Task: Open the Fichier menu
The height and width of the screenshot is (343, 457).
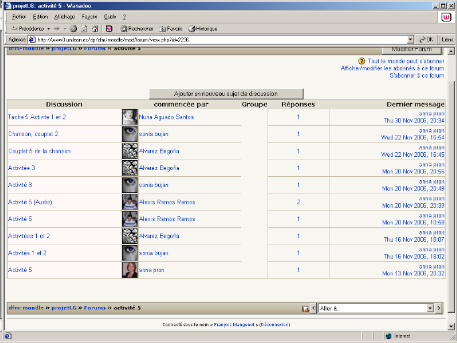Action: point(19,16)
